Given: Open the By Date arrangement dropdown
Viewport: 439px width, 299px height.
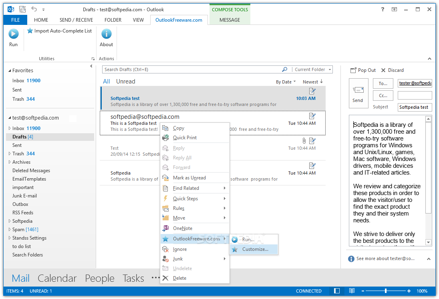Looking at the screenshot, I should pyautogui.click(x=286, y=82).
